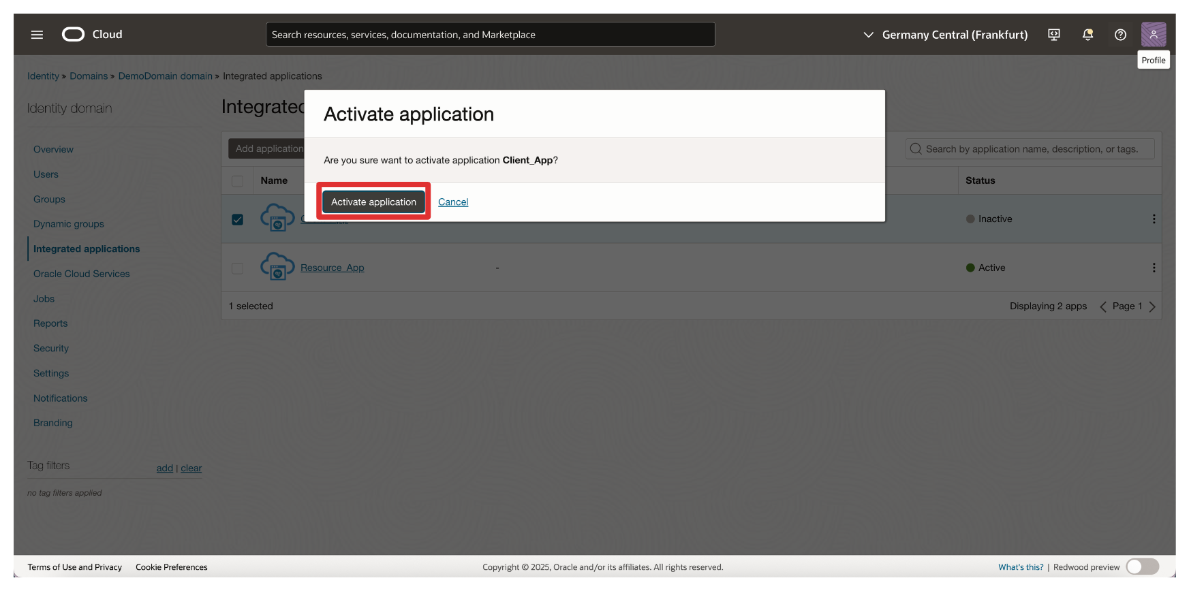Open Security in the Identity domain menu

click(x=51, y=349)
